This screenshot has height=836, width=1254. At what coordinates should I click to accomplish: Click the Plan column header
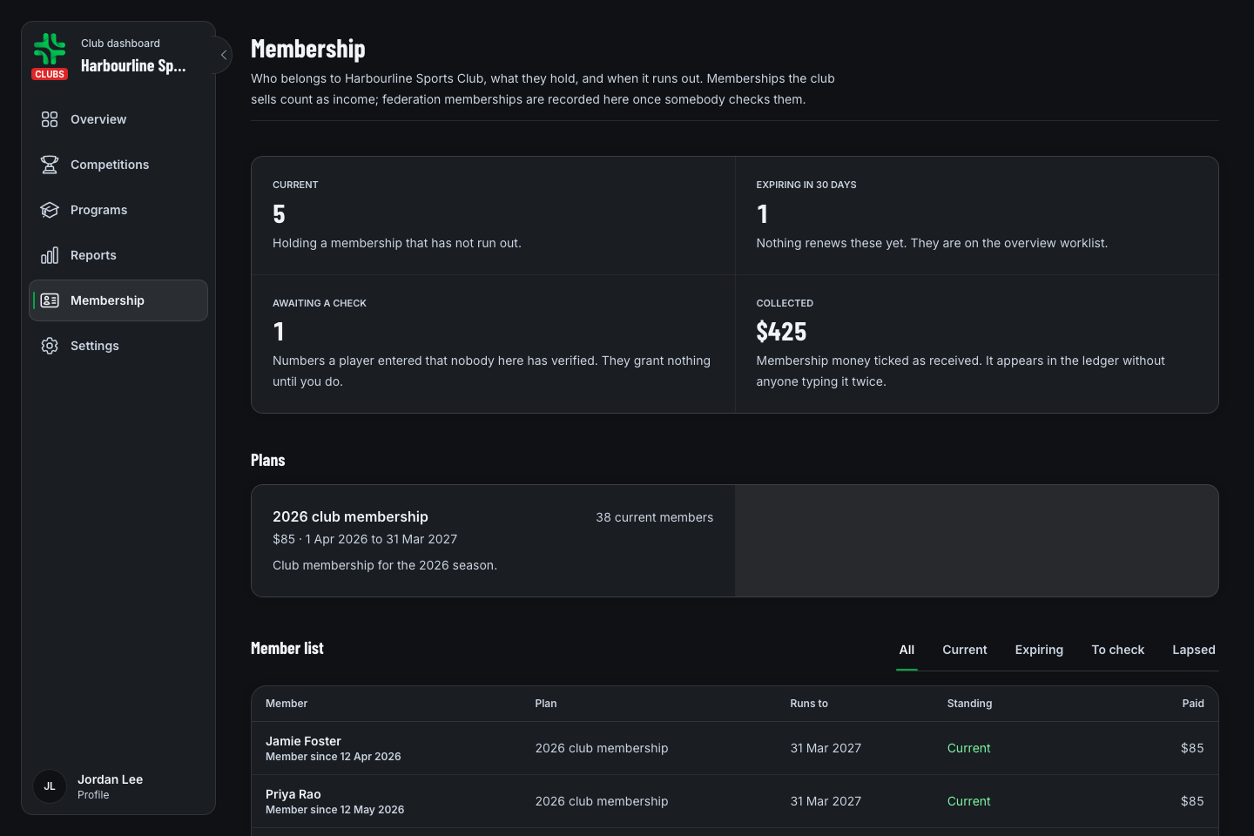[546, 704]
